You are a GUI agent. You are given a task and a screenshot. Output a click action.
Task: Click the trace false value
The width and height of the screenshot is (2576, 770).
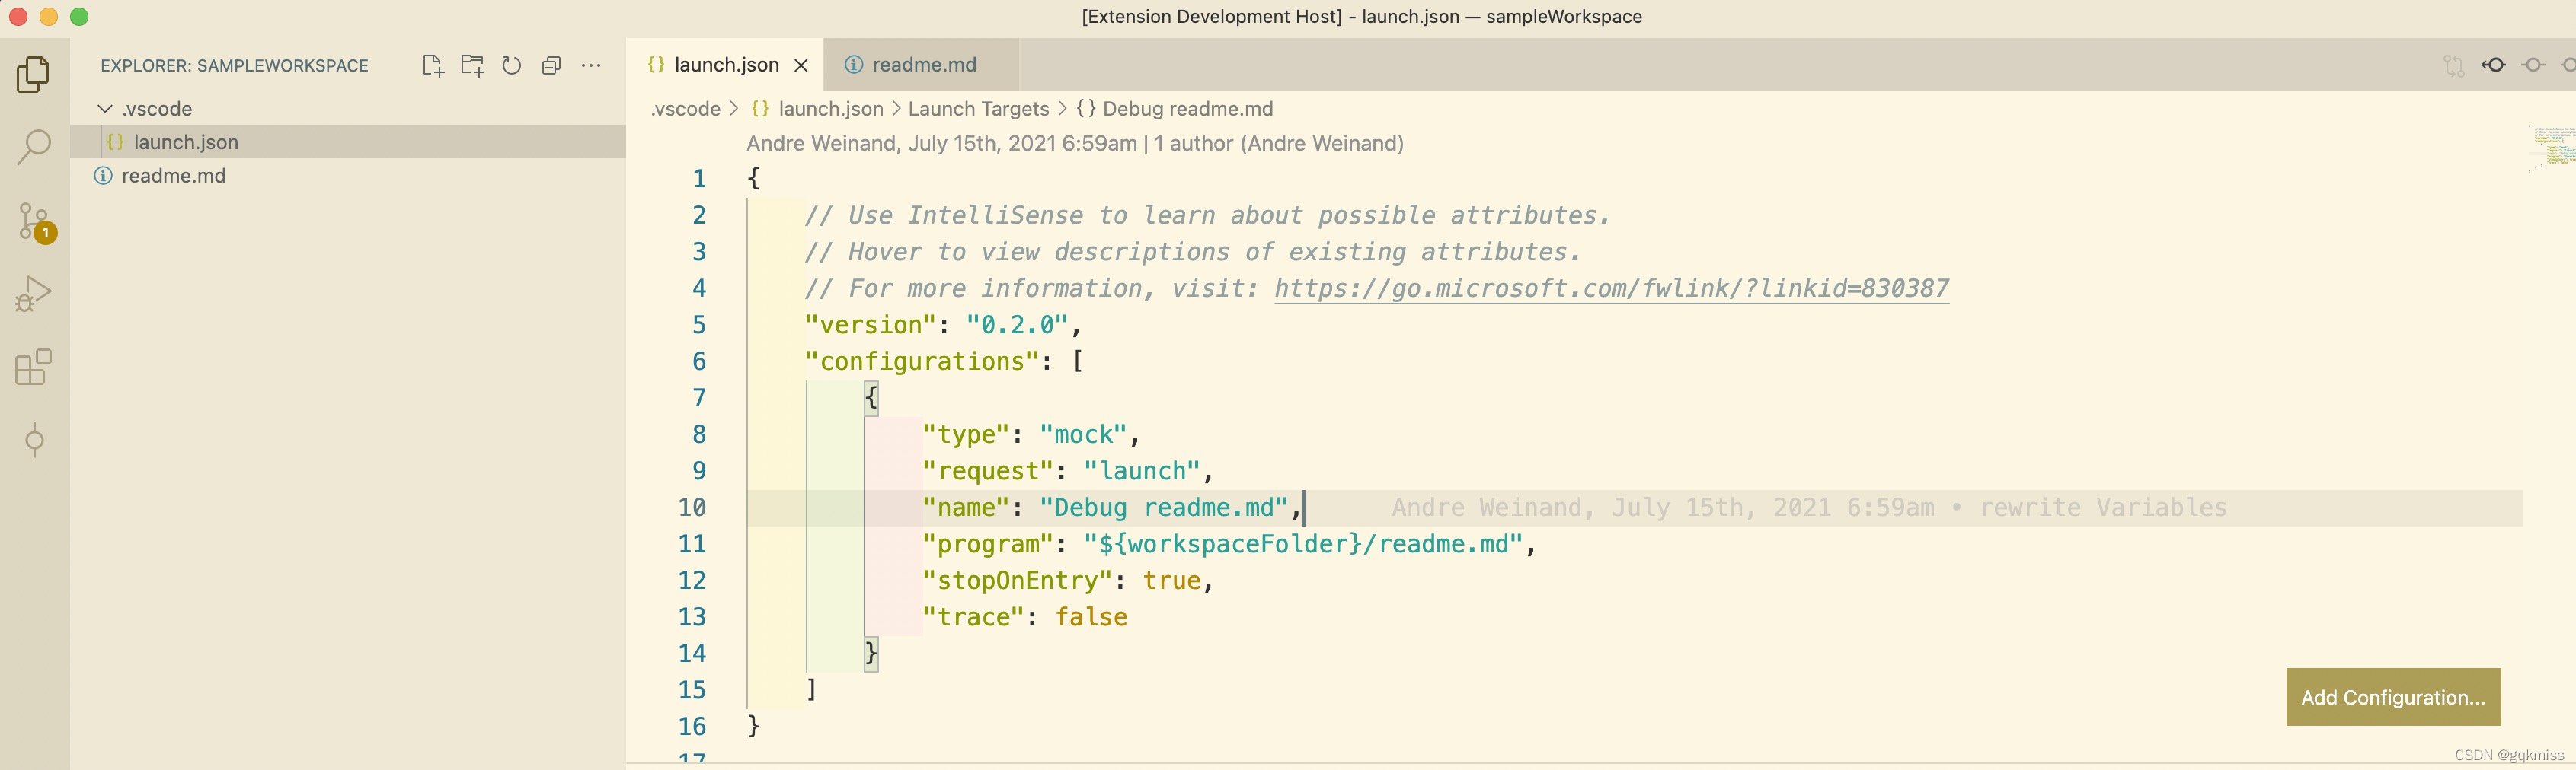pyautogui.click(x=1091, y=617)
